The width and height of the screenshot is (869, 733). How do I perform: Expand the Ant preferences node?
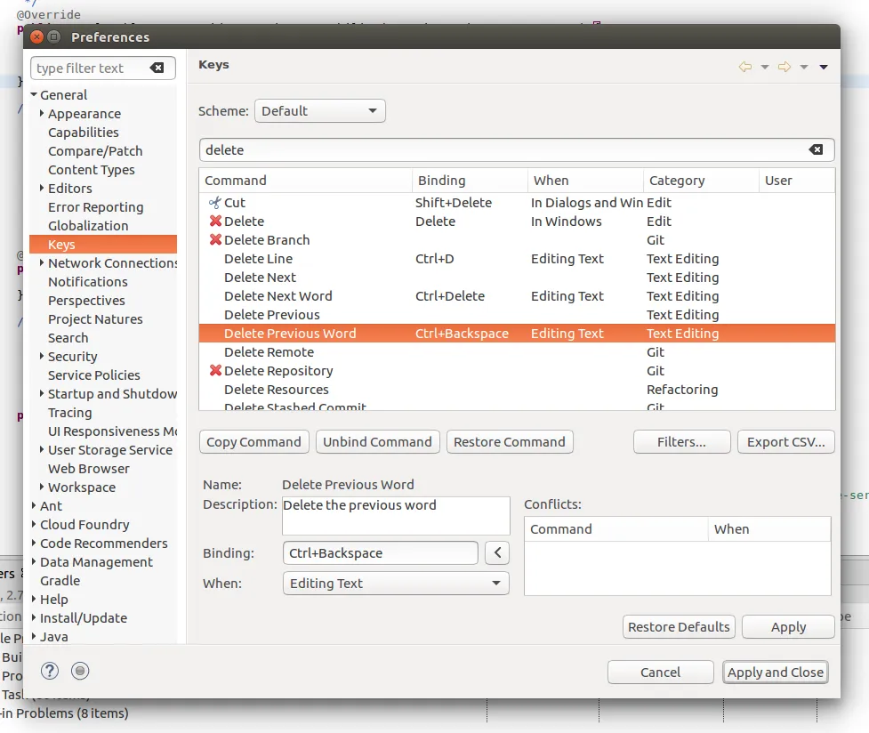(x=34, y=505)
